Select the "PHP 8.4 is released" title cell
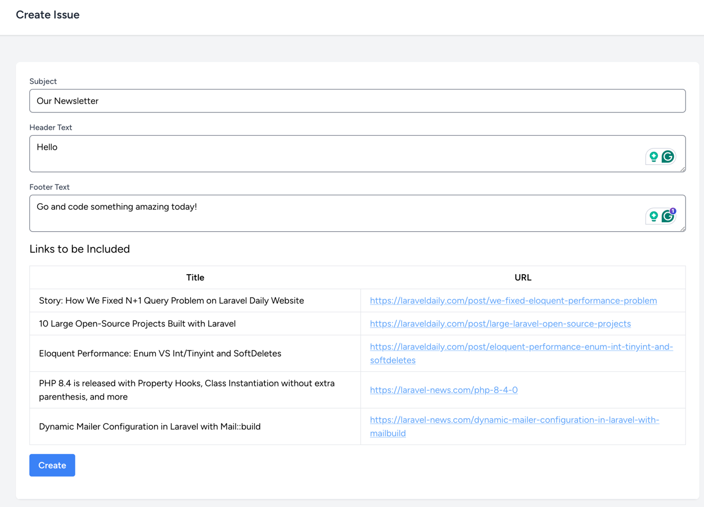 195,390
